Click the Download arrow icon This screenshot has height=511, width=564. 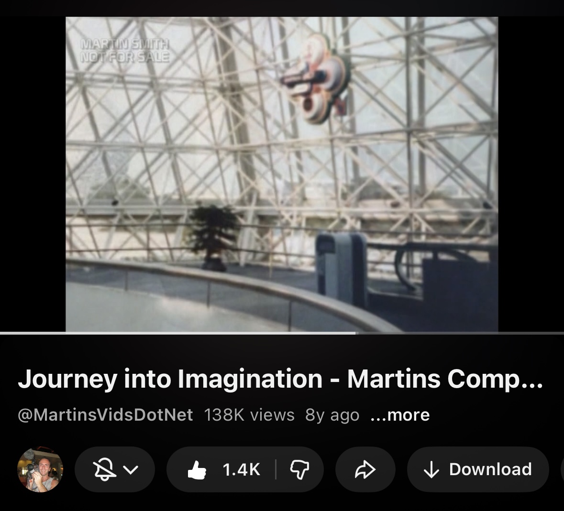[431, 470]
